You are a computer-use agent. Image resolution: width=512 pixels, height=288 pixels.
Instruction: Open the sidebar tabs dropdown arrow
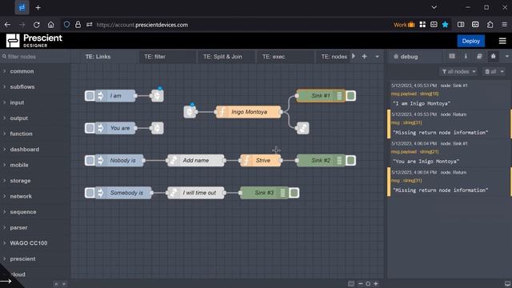coord(506,57)
